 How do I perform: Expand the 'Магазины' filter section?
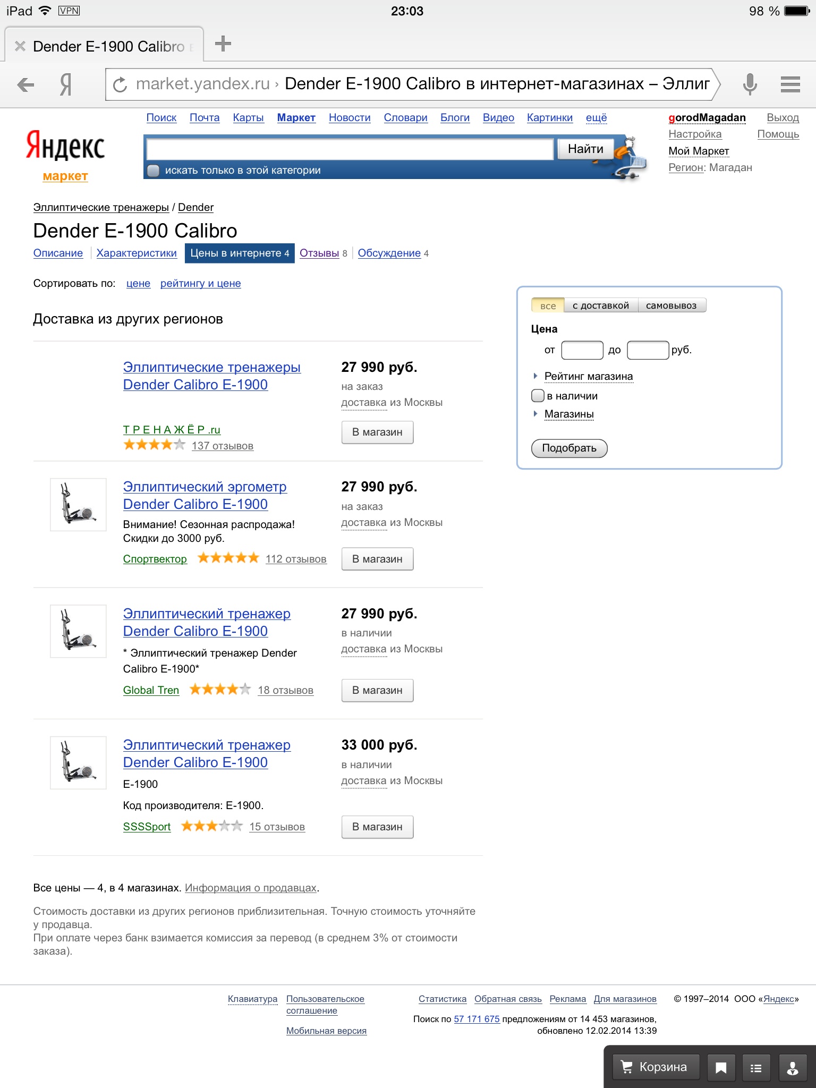point(568,414)
